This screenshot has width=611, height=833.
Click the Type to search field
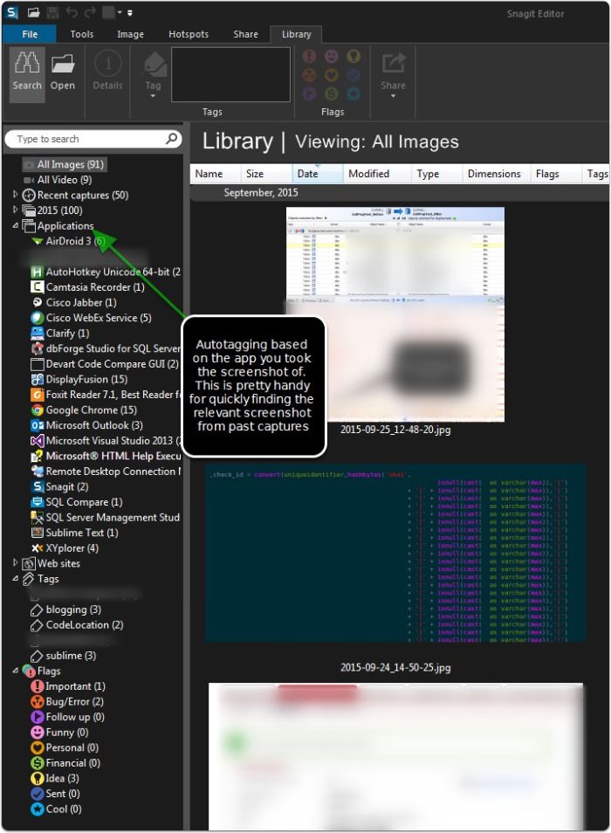(87, 139)
